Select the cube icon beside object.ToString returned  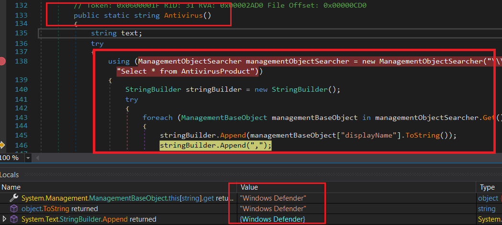14,209
